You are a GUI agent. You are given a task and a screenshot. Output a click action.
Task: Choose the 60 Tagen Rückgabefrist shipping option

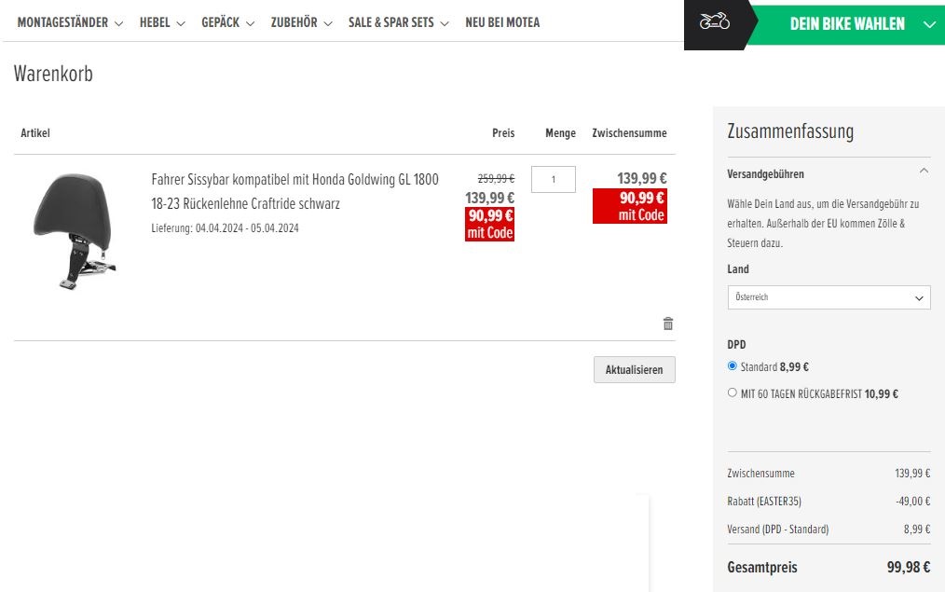733,393
